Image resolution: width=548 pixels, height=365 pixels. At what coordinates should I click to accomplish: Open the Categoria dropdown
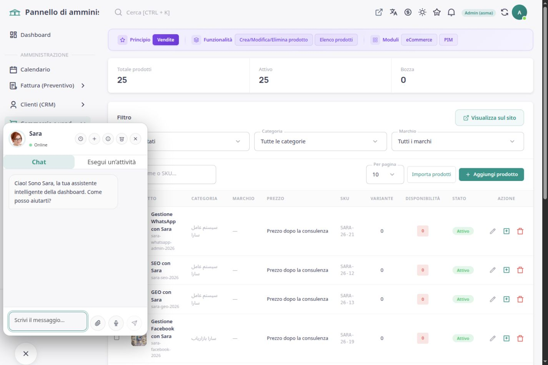pyautogui.click(x=320, y=141)
